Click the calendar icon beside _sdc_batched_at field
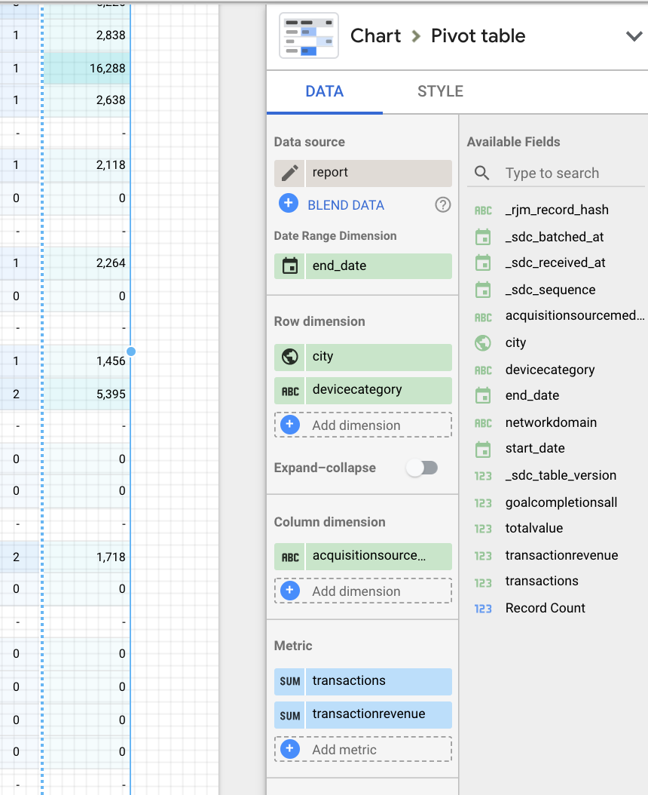This screenshot has height=795, width=648. click(483, 237)
